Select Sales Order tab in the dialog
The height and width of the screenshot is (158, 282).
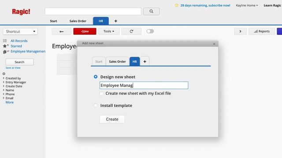pos(117,61)
